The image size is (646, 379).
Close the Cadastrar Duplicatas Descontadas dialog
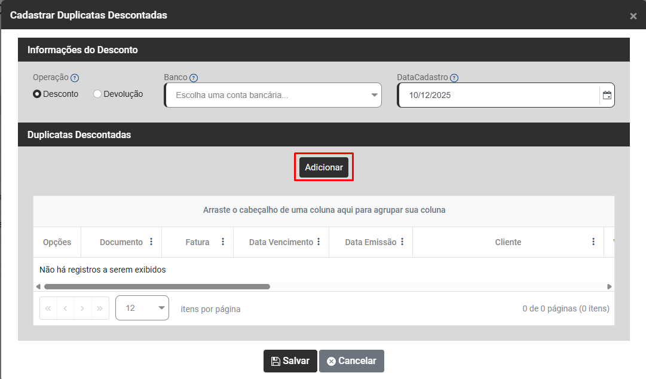tap(633, 16)
